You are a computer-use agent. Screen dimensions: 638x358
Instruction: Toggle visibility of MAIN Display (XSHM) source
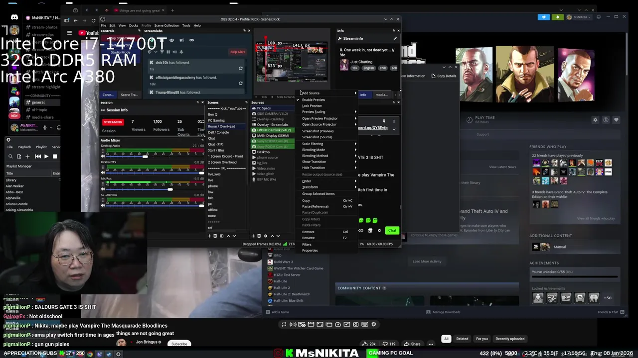(x=254, y=136)
